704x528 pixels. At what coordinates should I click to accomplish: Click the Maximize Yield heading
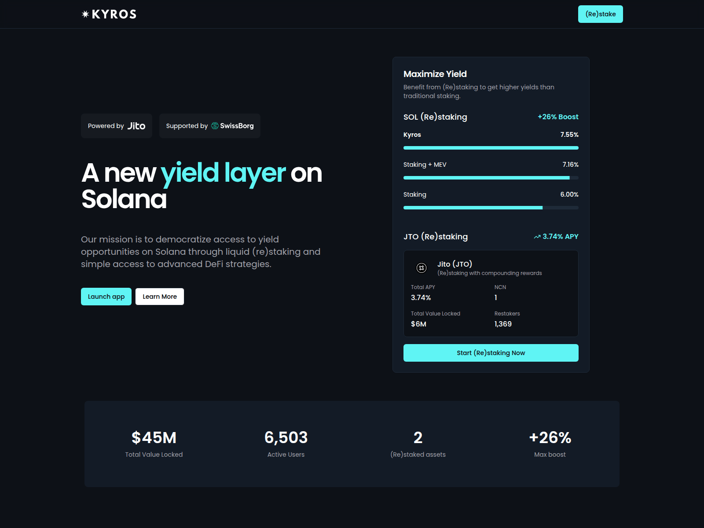coord(435,74)
